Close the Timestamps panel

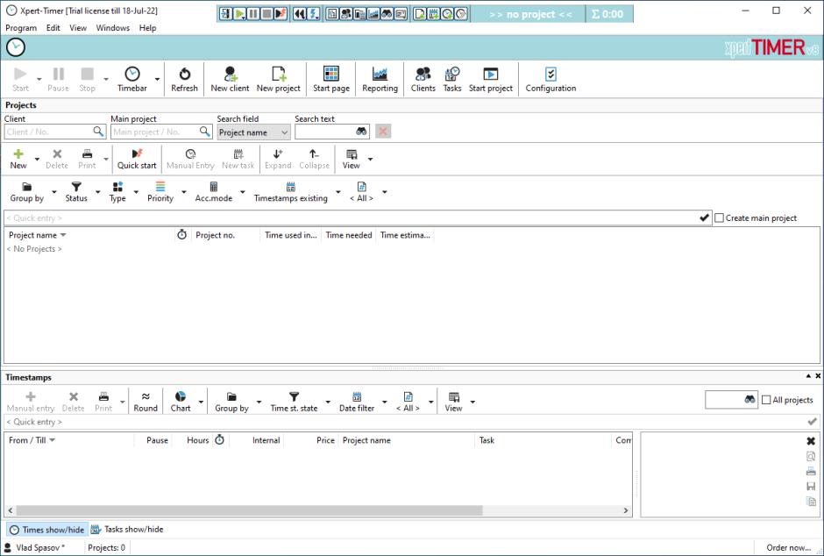point(818,375)
